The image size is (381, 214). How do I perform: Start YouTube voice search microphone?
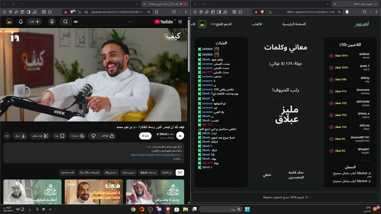[x=52, y=22]
